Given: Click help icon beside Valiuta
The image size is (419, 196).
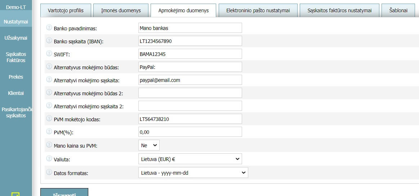Looking at the screenshot, I should pos(49,158).
